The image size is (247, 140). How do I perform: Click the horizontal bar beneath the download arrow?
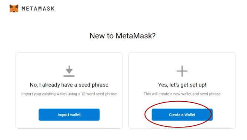(x=69, y=76)
